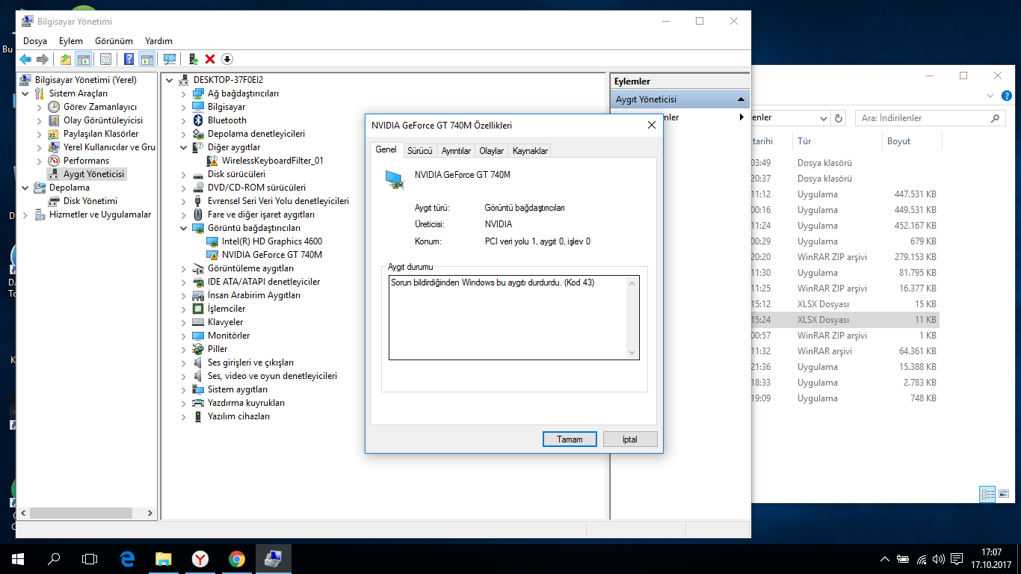This screenshot has height=574, width=1021.
Task: Open the Wi-Fi network tray icon
Action: [922, 559]
